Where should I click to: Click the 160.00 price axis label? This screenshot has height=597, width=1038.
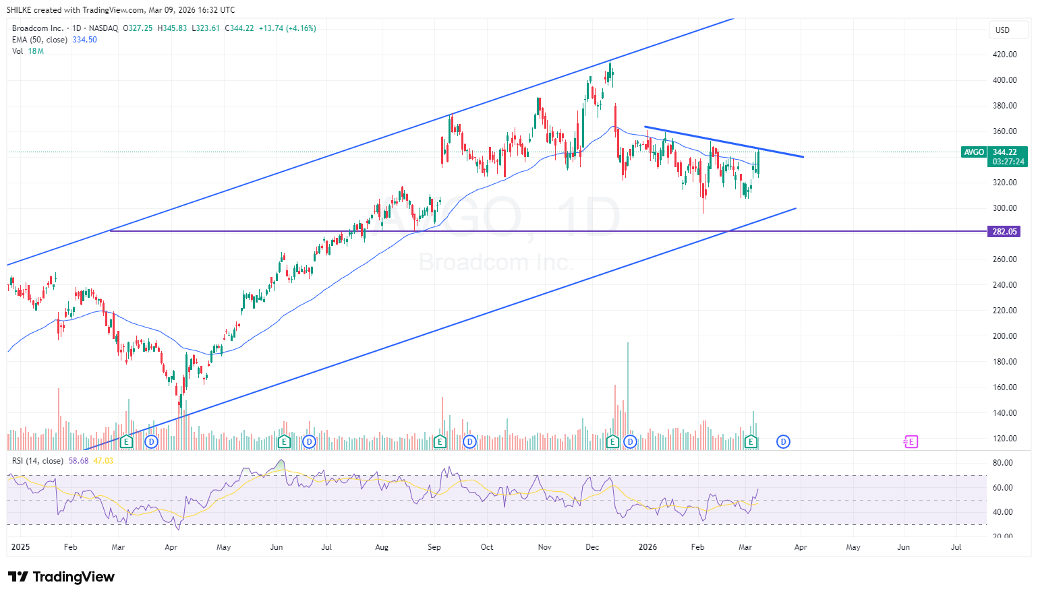(x=1005, y=387)
